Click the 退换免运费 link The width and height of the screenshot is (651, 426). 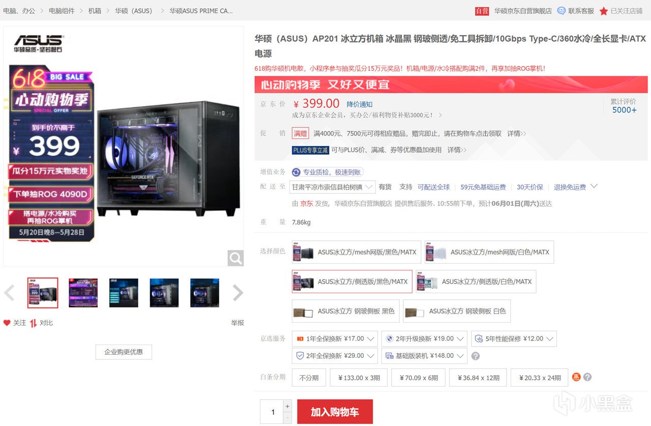tap(570, 187)
